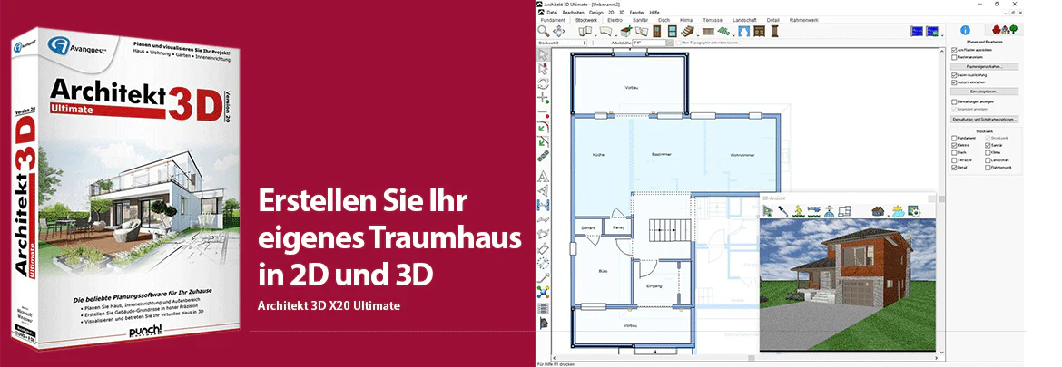The height and width of the screenshot is (367, 1062).
Task: Check the Dach layer checkbox
Action: pyautogui.click(x=954, y=153)
